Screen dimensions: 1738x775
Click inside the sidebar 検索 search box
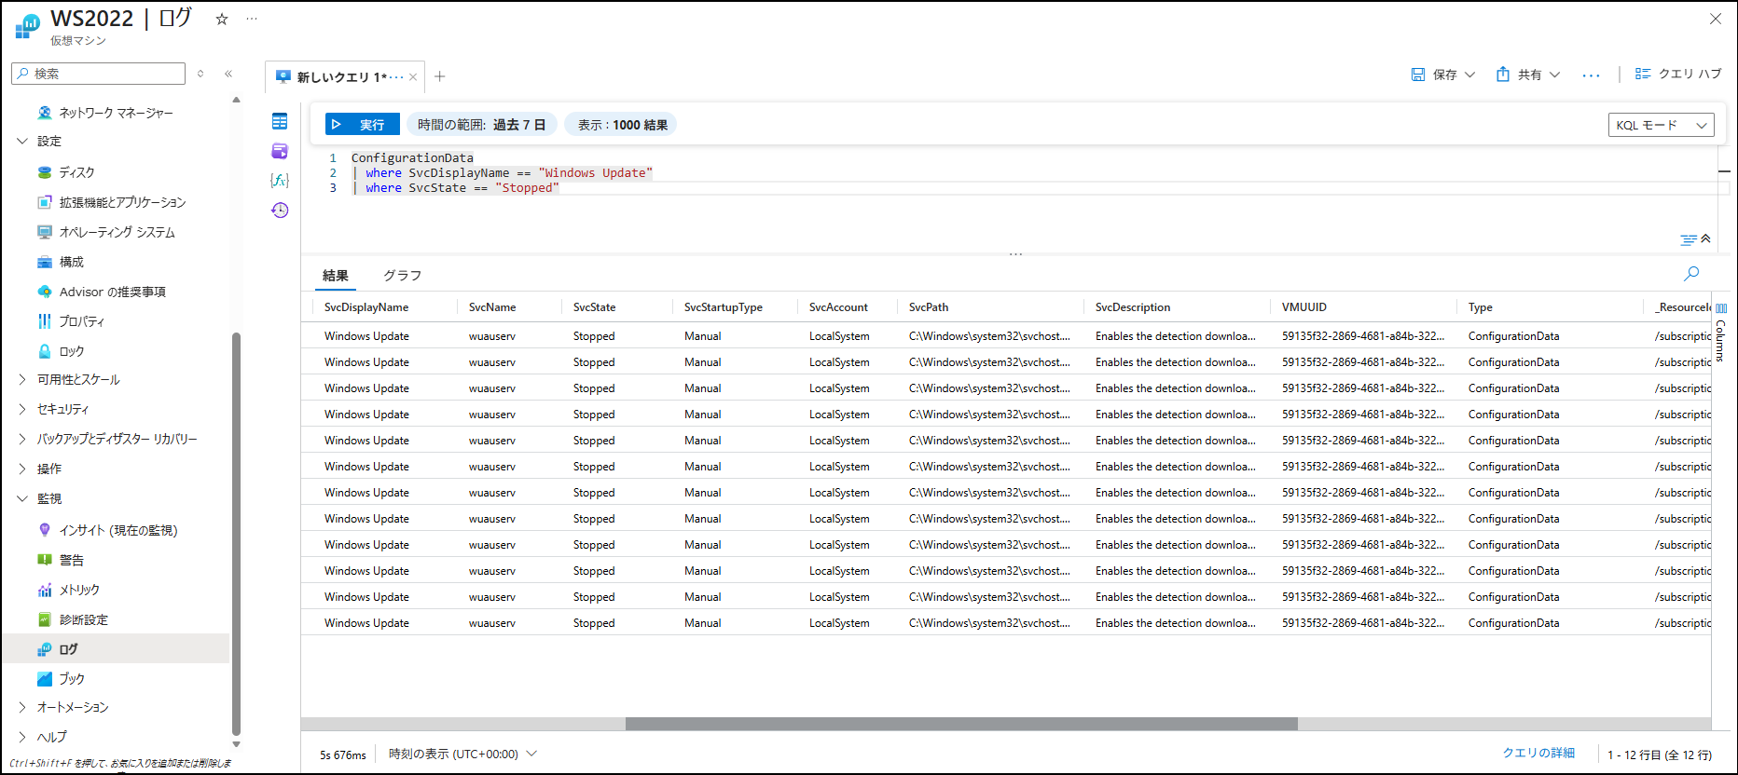click(x=99, y=74)
